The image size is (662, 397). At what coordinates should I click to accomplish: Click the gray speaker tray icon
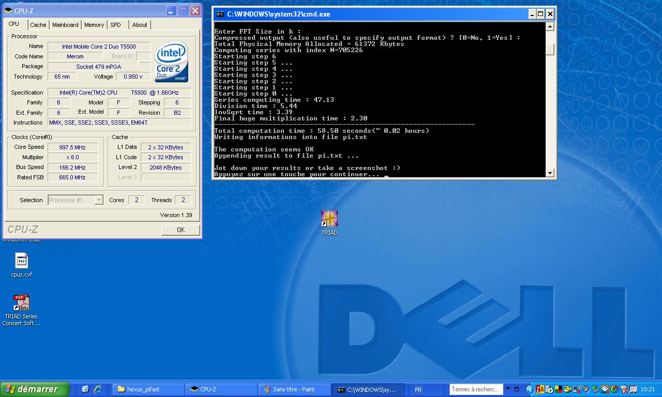point(586,389)
